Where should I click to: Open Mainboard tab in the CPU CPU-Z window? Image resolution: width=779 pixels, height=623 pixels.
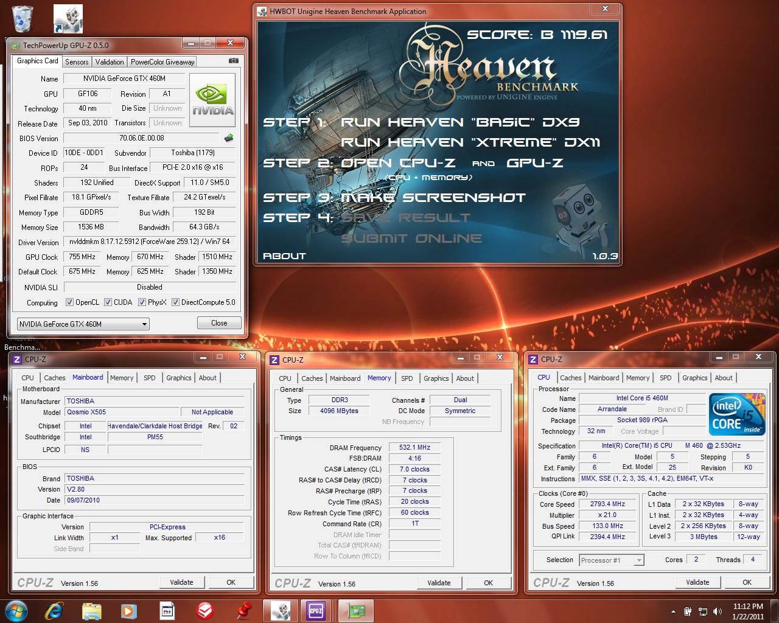604,378
